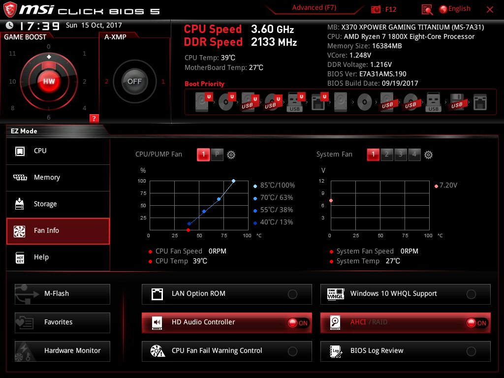Click the Help hot key icon
Screen dimensions: 504x378
[20, 257]
